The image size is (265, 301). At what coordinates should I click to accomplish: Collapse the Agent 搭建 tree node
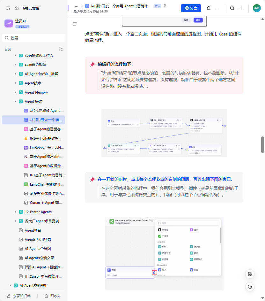16,101
